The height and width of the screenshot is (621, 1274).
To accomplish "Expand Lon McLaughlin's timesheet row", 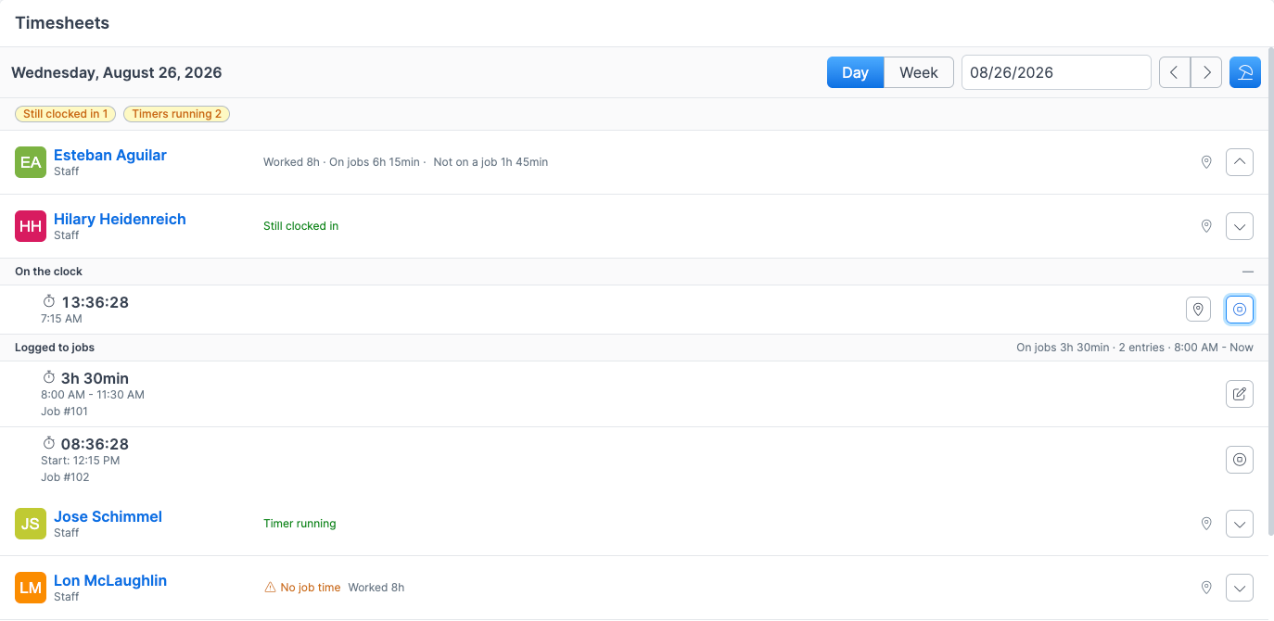I will pos(1240,588).
